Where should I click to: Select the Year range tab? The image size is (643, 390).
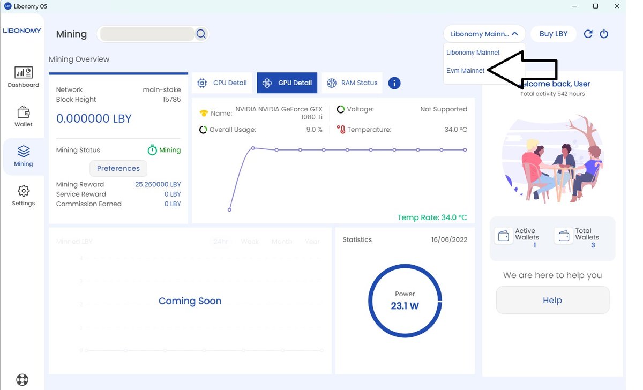[x=312, y=242]
